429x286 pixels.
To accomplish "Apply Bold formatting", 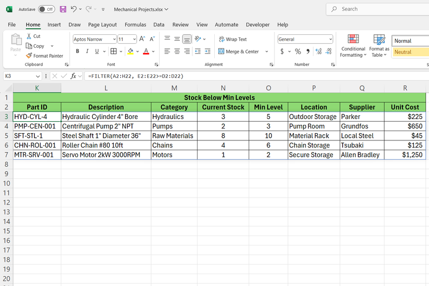I will coord(77,51).
